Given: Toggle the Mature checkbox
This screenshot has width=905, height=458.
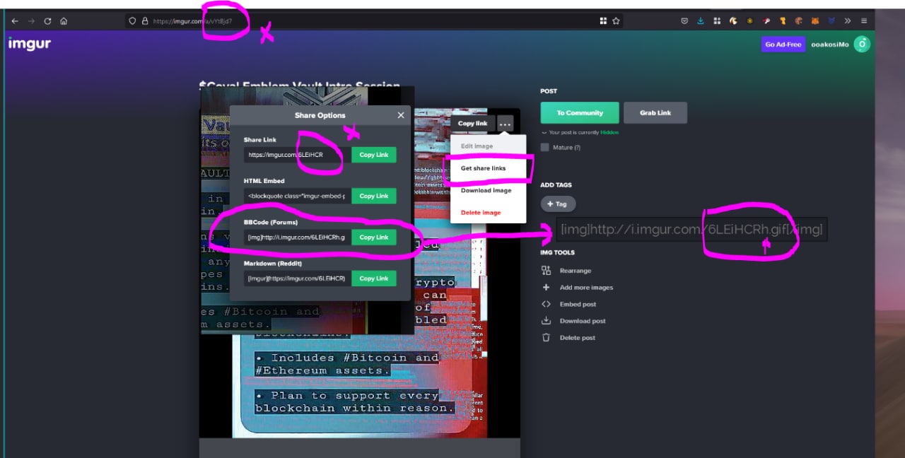Looking at the screenshot, I should pos(544,148).
